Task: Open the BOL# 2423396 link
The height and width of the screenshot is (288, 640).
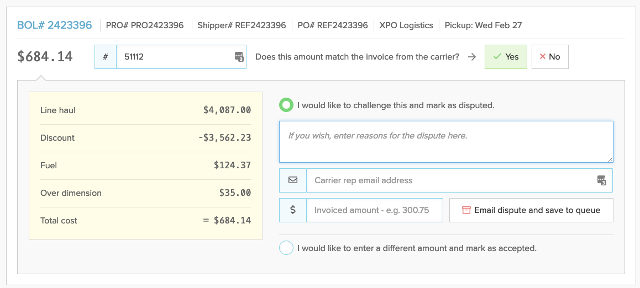Action: 54,25
